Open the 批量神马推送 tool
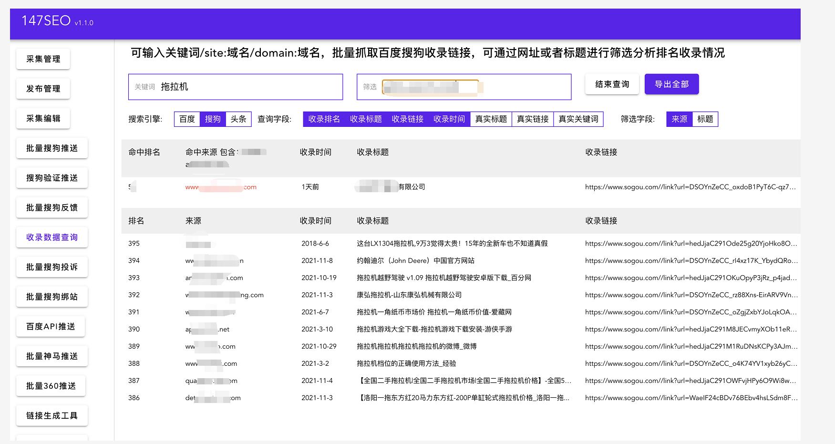Viewport: 835px width, 444px height. (x=51, y=356)
